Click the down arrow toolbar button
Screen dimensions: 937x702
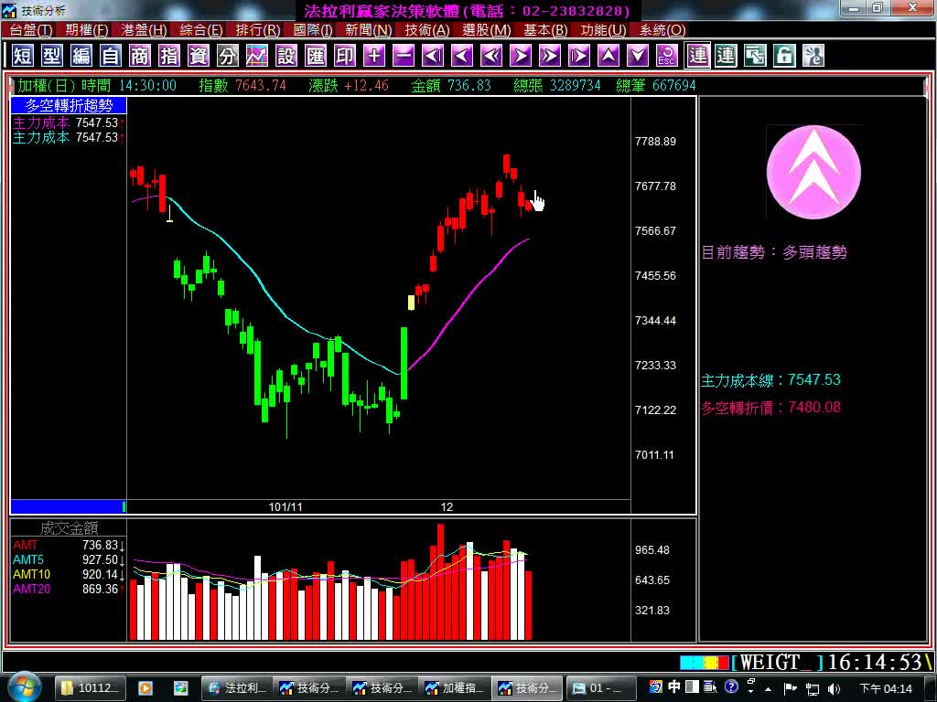(x=638, y=56)
